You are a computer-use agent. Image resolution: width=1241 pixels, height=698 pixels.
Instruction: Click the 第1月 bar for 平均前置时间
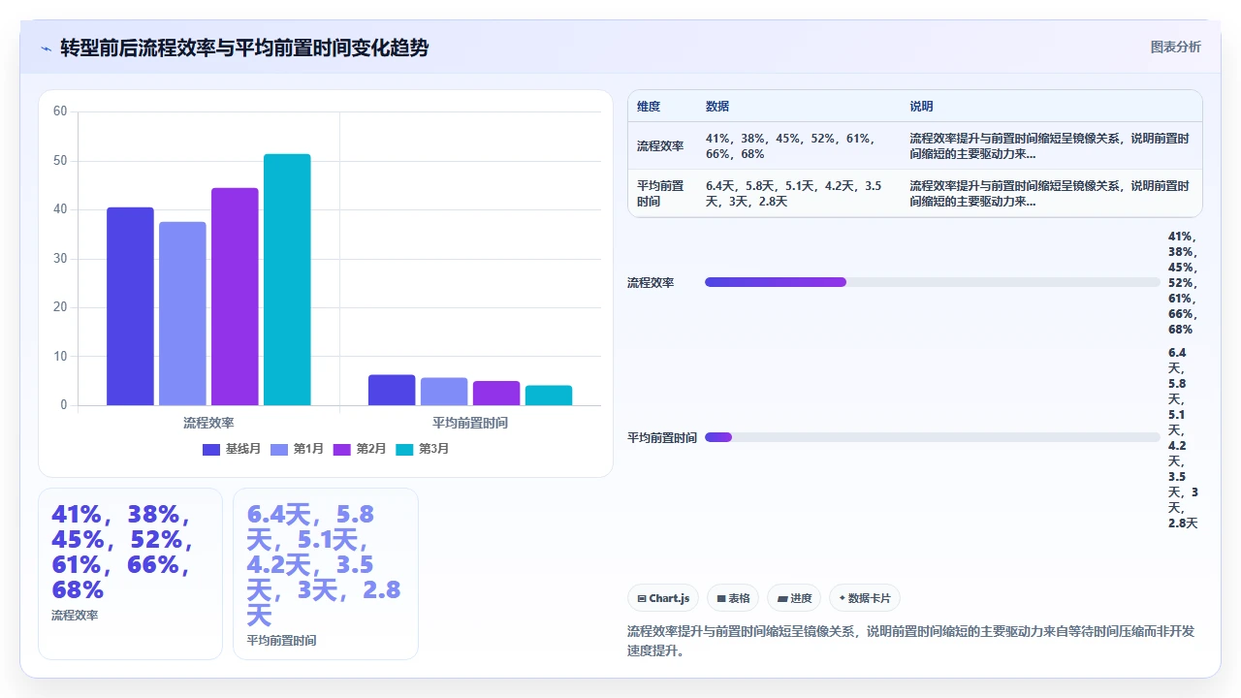tap(444, 392)
